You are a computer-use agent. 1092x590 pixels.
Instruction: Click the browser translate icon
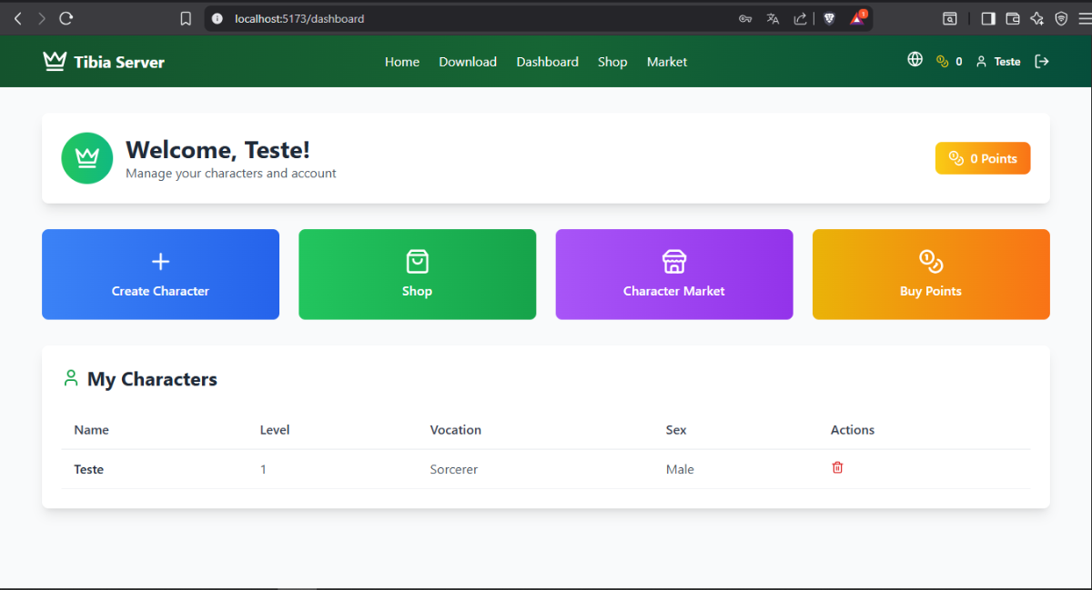click(x=773, y=18)
